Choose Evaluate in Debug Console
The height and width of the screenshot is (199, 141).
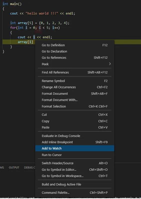click(74, 136)
